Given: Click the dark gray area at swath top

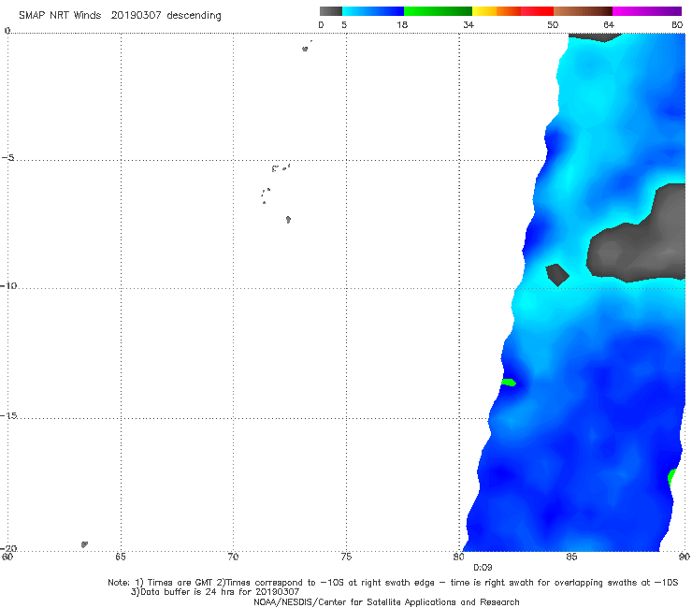Looking at the screenshot, I should [x=595, y=37].
